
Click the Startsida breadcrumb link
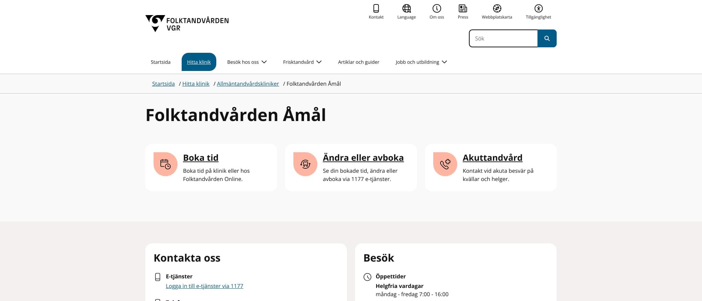point(164,84)
